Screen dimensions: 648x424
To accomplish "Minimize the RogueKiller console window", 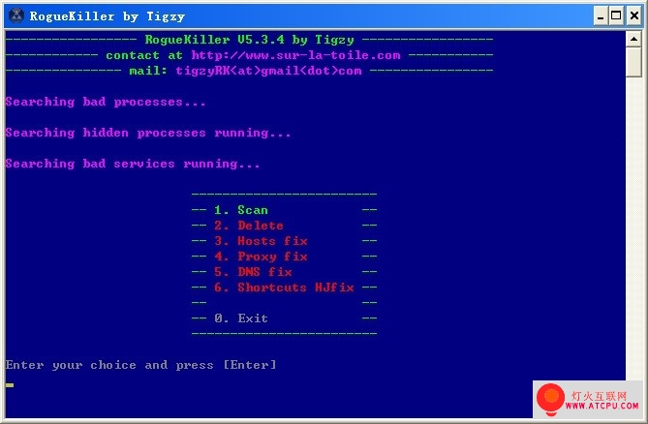I will point(601,16).
